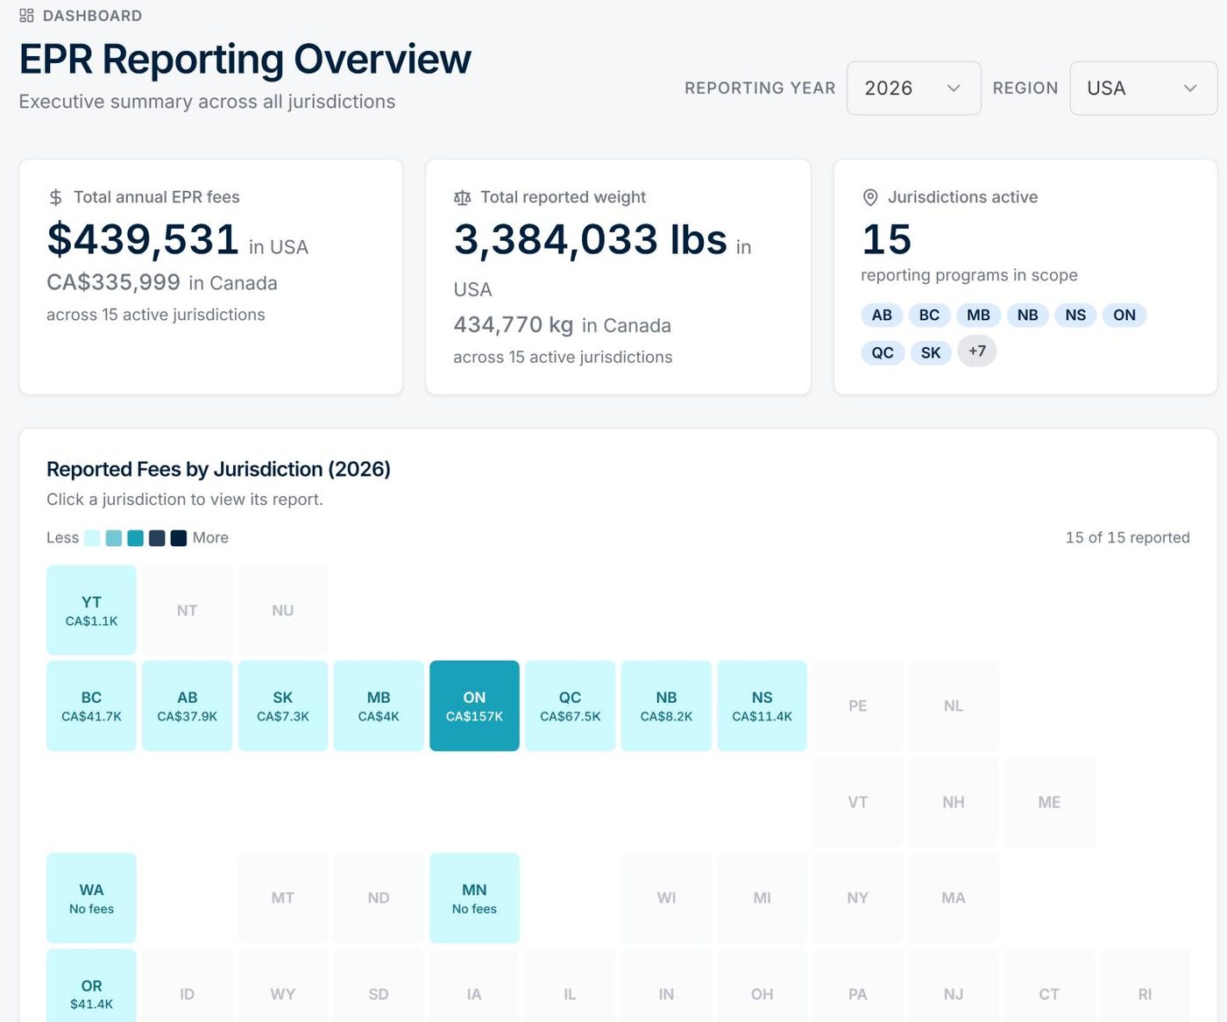1227x1022 pixels.
Task: Click the NU map tile
Action: tap(283, 610)
